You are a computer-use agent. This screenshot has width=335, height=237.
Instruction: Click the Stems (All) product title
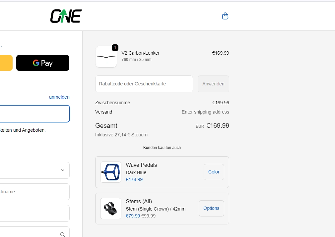[x=139, y=201]
